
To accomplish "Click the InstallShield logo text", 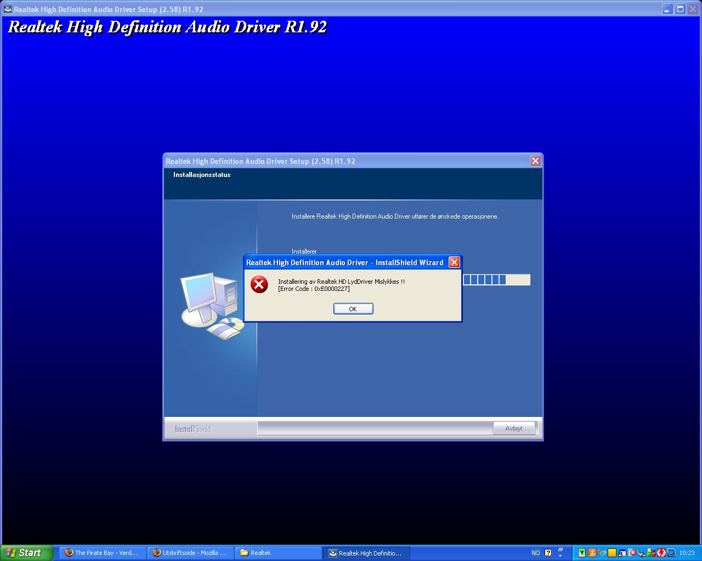I will click(x=193, y=429).
